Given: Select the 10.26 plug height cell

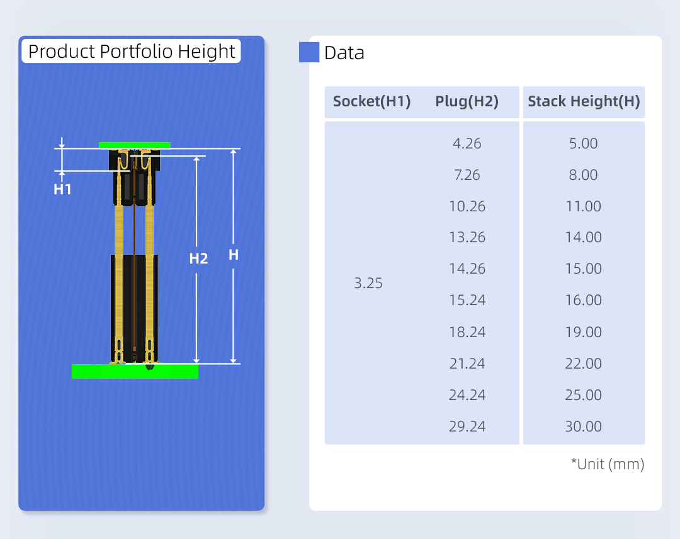Looking at the screenshot, I should tap(467, 206).
